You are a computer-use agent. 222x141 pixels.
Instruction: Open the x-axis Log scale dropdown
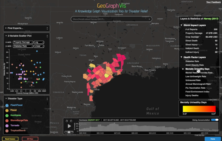pos(39,42)
